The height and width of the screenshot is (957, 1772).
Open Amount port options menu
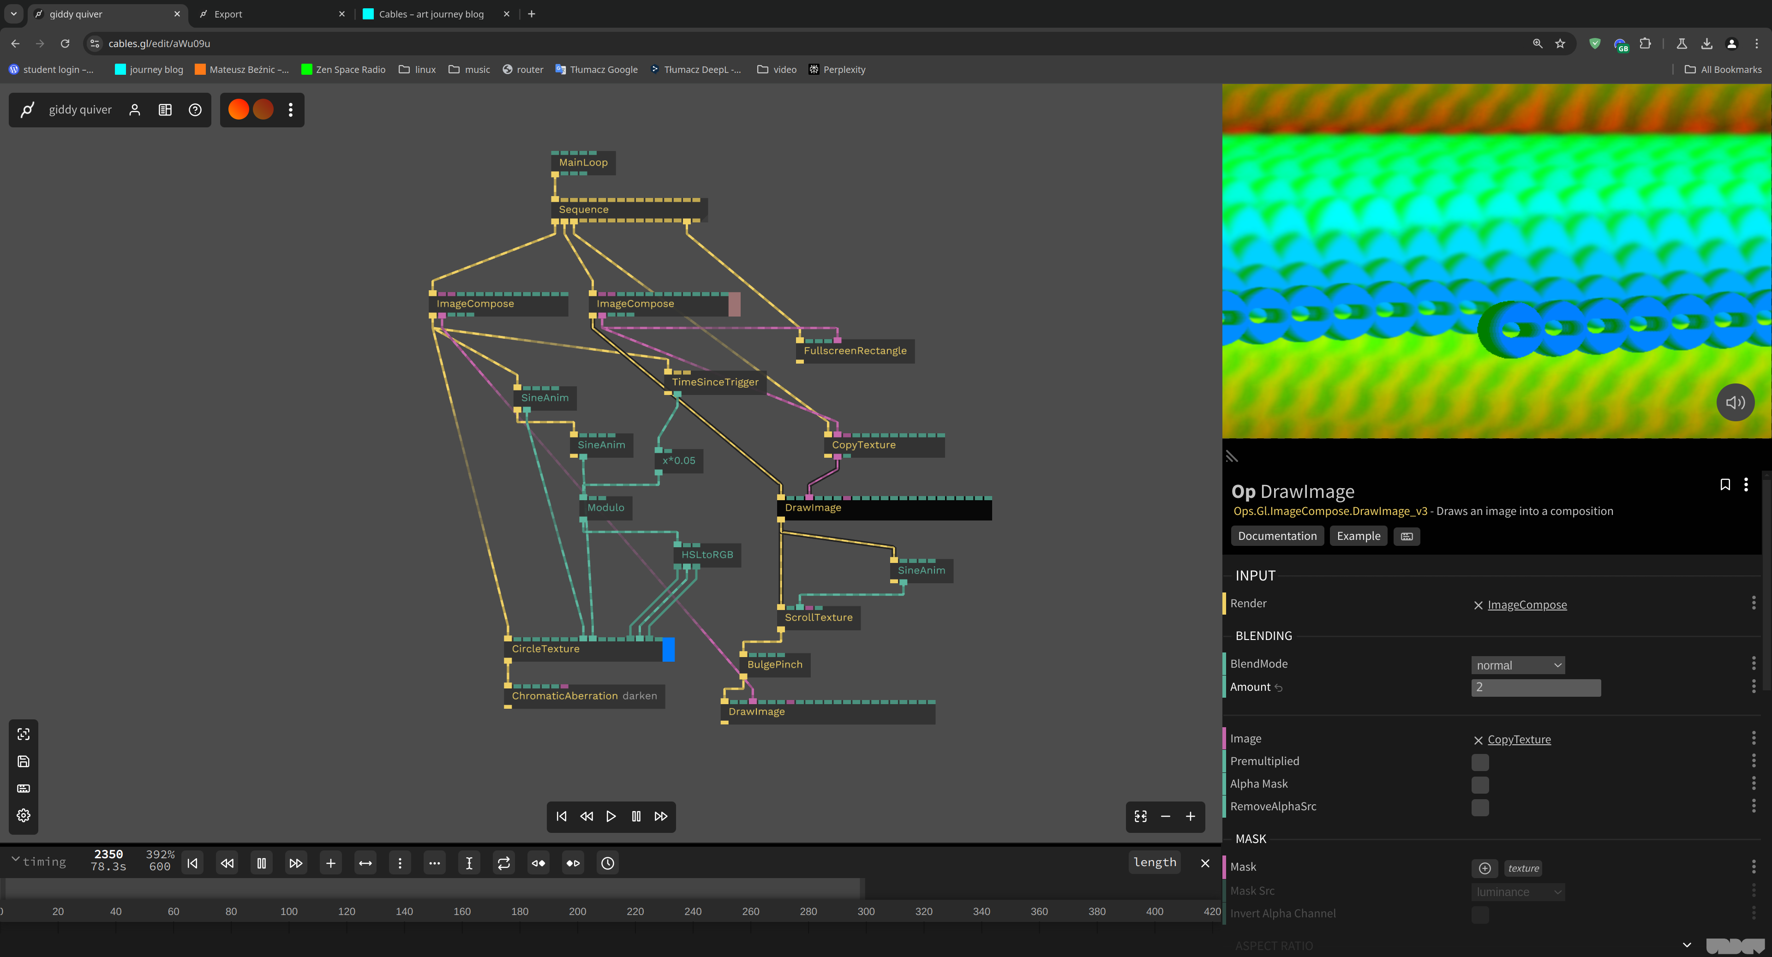tap(1754, 686)
